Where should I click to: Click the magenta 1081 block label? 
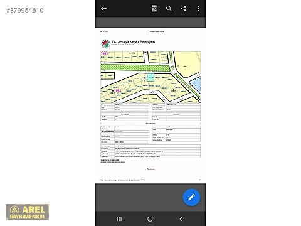click(x=118, y=90)
